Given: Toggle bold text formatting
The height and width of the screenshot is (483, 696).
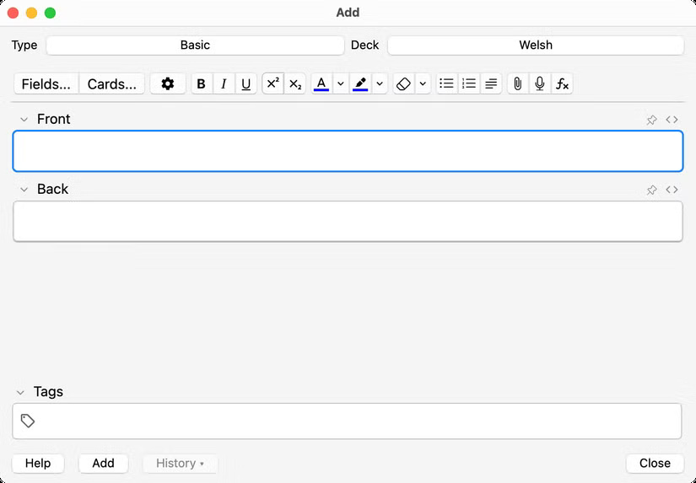Looking at the screenshot, I should coord(201,83).
